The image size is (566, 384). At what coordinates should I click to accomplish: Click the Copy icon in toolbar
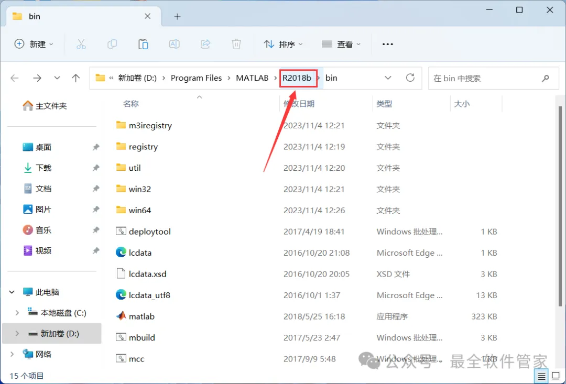pos(112,44)
